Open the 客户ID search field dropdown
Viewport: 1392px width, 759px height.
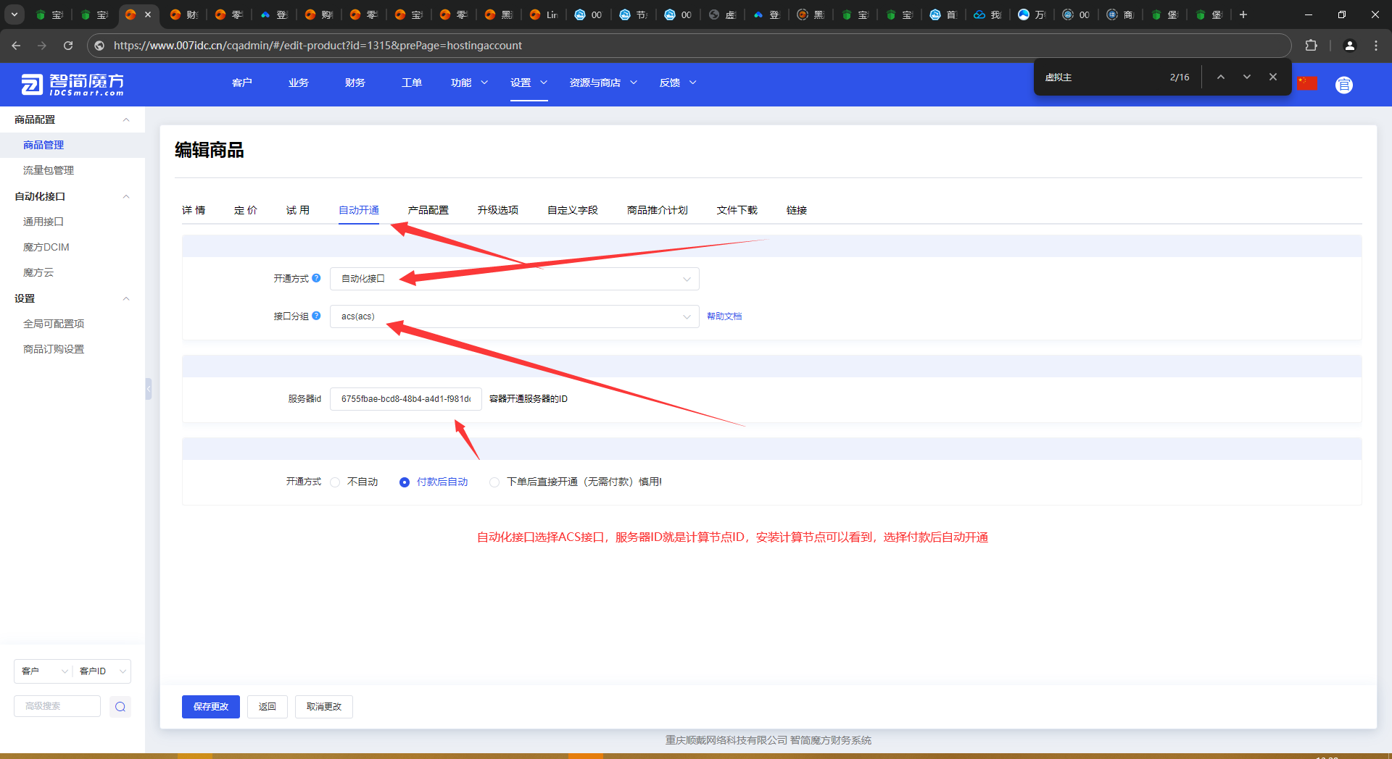pyautogui.click(x=101, y=671)
